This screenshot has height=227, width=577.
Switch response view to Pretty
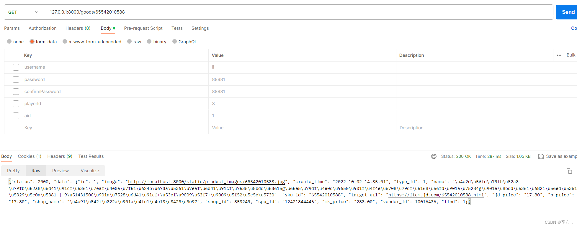(x=13, y=171)
